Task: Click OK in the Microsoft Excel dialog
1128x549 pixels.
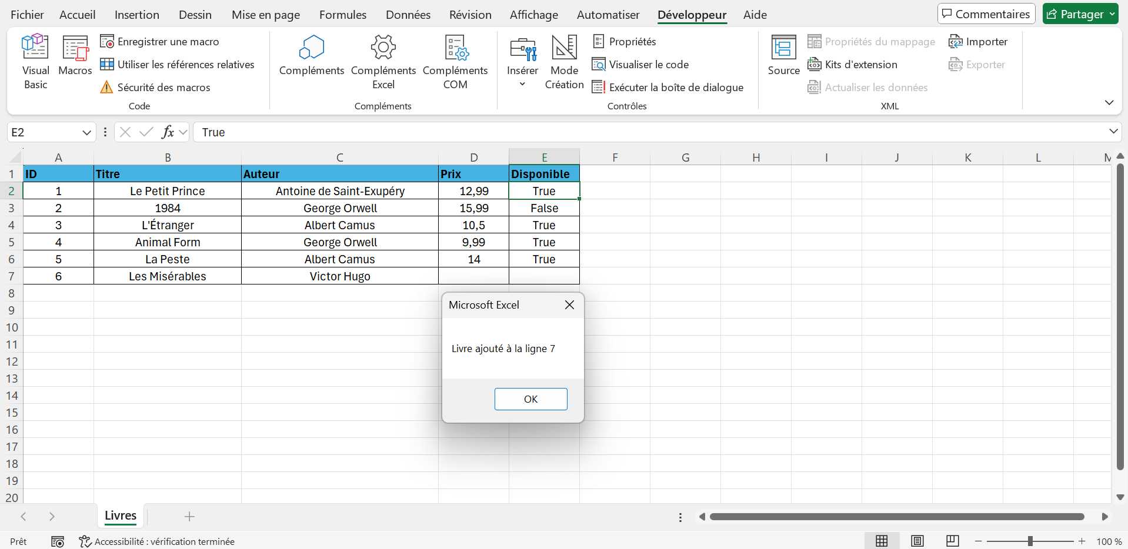Action: coord(531,399)
